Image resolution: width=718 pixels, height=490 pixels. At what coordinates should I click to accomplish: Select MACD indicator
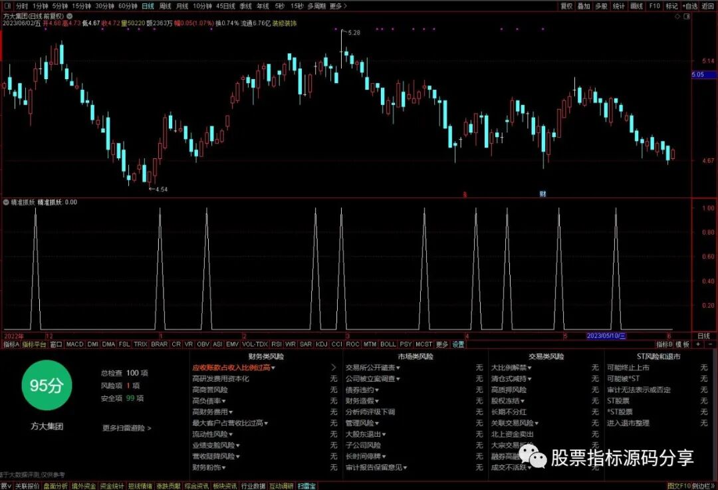point(74,344)
